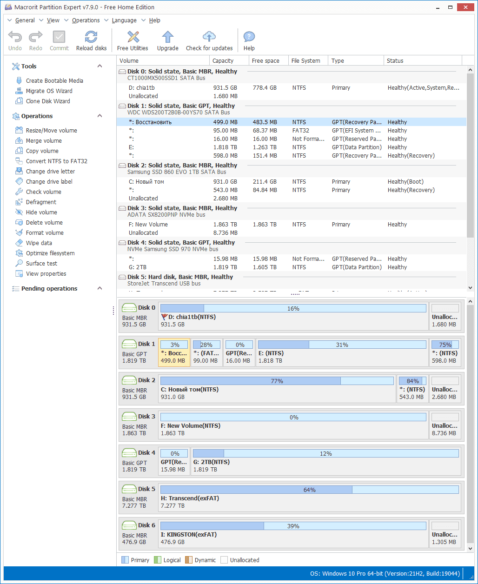
Task: Select I: KINGSTON partition in Disk 6 map
Action: click(293, 534)
